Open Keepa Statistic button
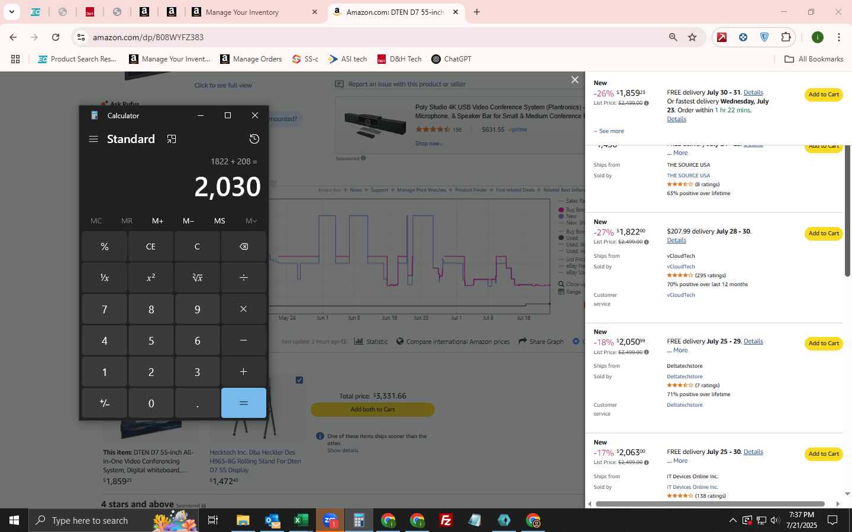Viewport: 852px width, 532px height. point(371,342)
